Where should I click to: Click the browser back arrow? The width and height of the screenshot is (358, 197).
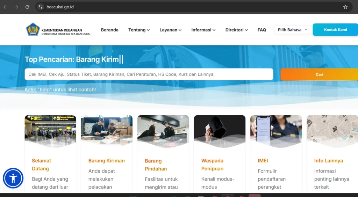(x=5, y=7)
